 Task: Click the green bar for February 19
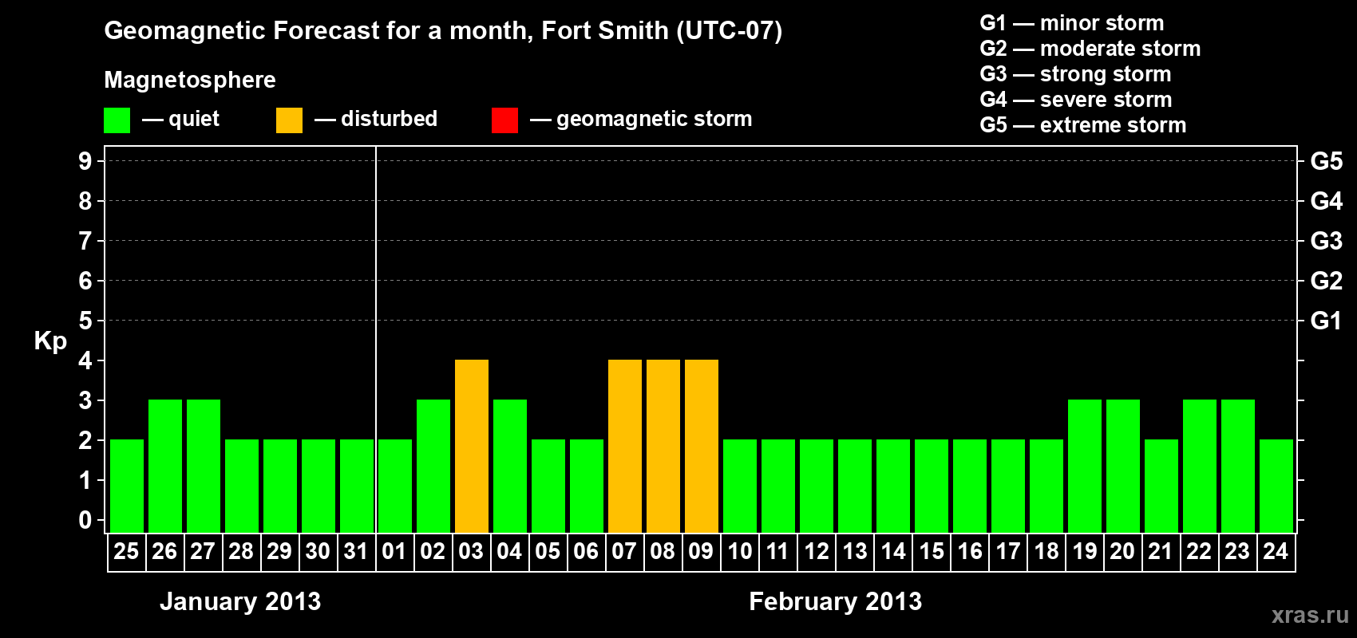(1085, 467)
